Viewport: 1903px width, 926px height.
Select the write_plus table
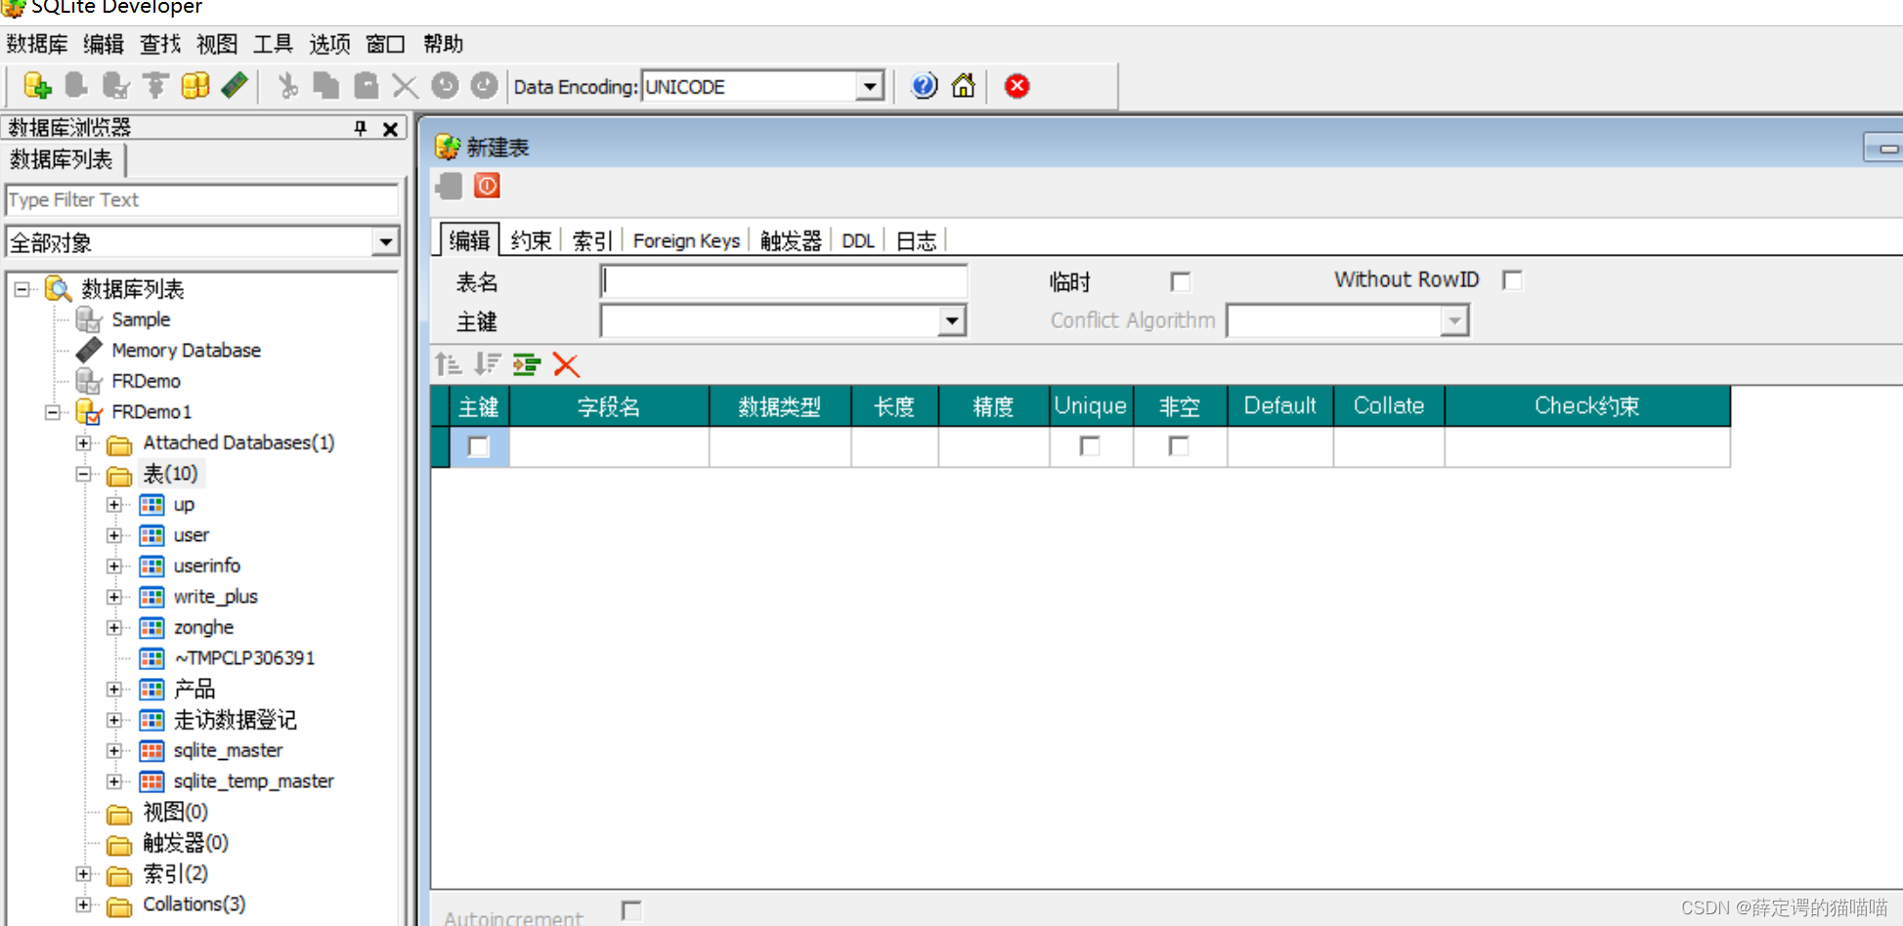[x=215, y=596]
